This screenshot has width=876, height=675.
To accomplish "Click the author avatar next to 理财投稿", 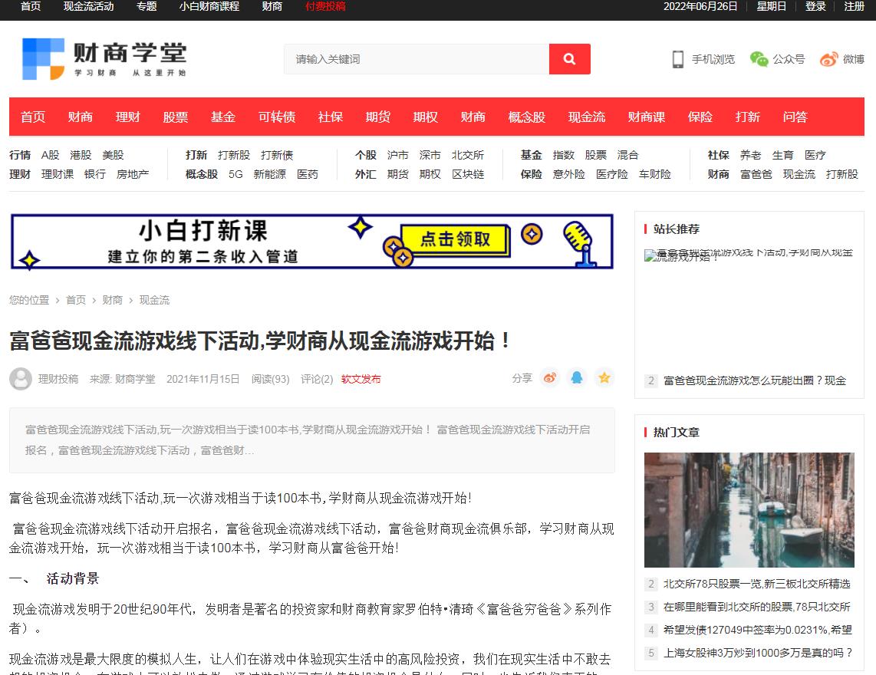I will pyautogui.click(x=21, y=379).
